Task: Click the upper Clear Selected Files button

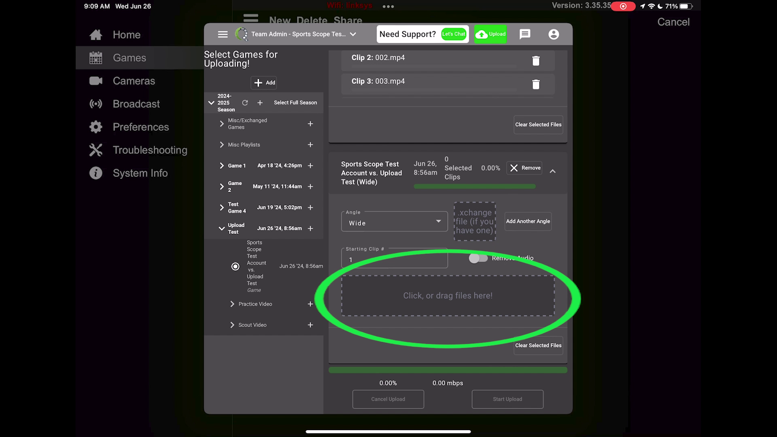Action: point(538,125)
